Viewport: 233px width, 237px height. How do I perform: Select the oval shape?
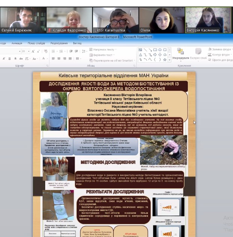[160, 50]
